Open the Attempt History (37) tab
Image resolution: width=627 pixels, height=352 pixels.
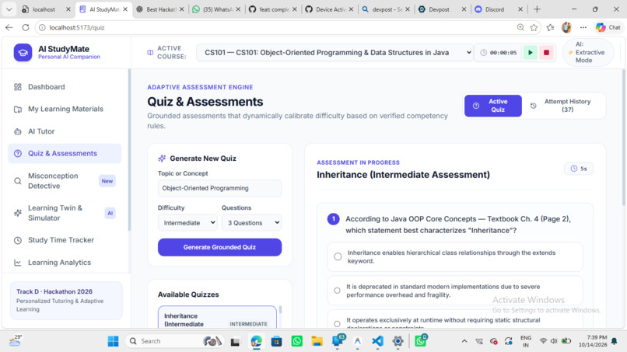tap(563, 106)
